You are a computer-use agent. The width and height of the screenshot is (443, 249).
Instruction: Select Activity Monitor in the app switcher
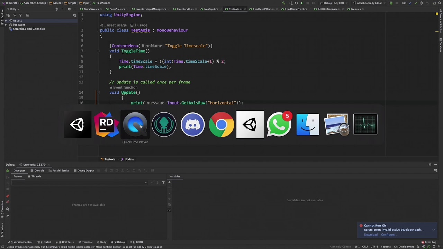(x=365, y=124)
